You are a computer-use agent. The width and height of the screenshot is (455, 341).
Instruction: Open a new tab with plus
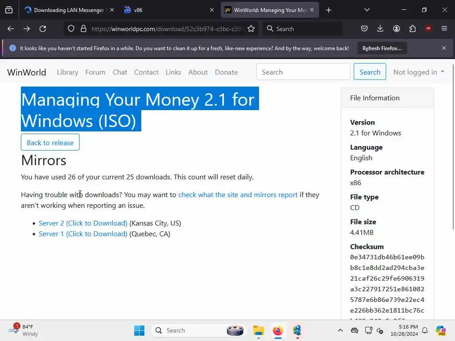(x=328, y=10)
